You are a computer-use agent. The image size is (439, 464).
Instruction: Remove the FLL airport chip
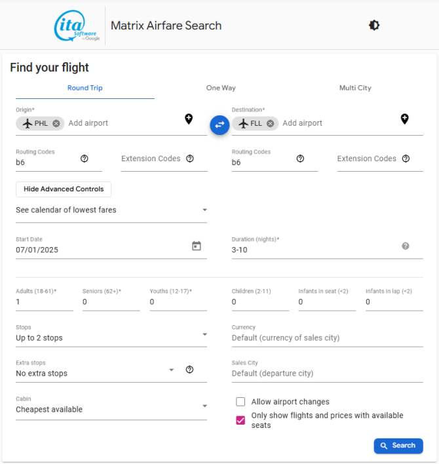click(x=270, y=123)
